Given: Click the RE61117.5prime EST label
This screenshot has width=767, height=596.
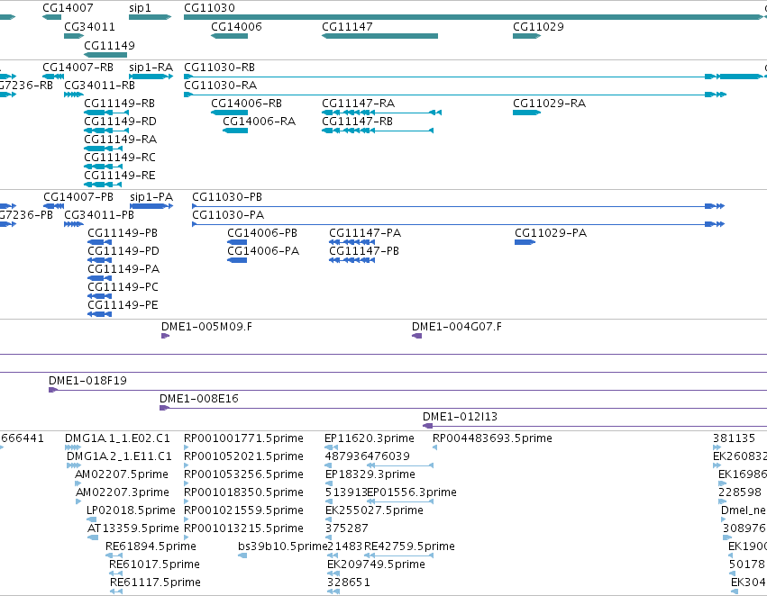Looking at the screenshot, I should (155, 582).
